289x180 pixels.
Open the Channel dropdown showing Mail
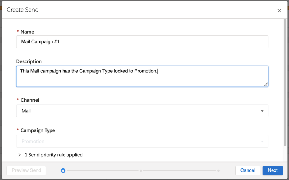[x=142, y=111]
